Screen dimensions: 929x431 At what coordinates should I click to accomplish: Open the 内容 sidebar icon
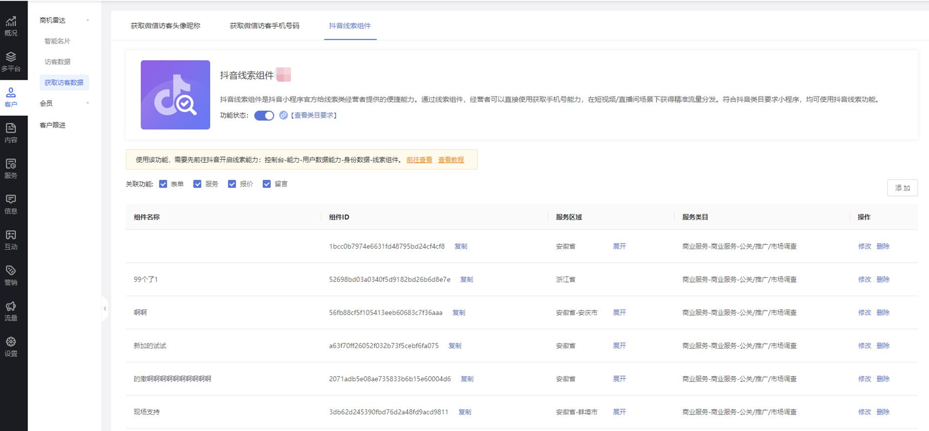(11, 133)
